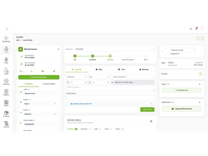
Task: Select the Qualified lifecycle stage
Action: 92,56
